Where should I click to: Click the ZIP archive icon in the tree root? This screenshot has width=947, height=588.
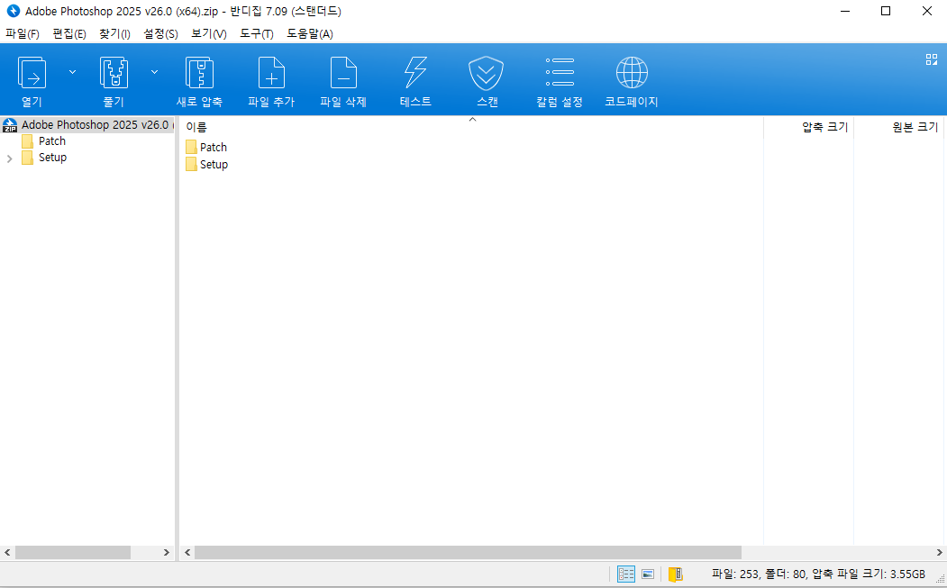(10, 125)
